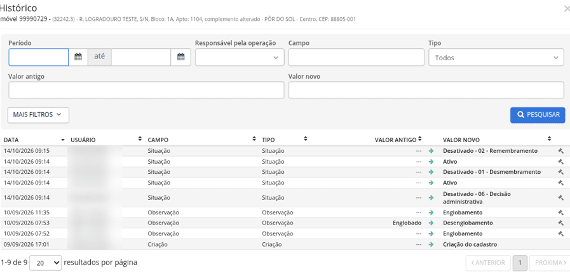Focus the Campo filter text field

click(356, 57)
